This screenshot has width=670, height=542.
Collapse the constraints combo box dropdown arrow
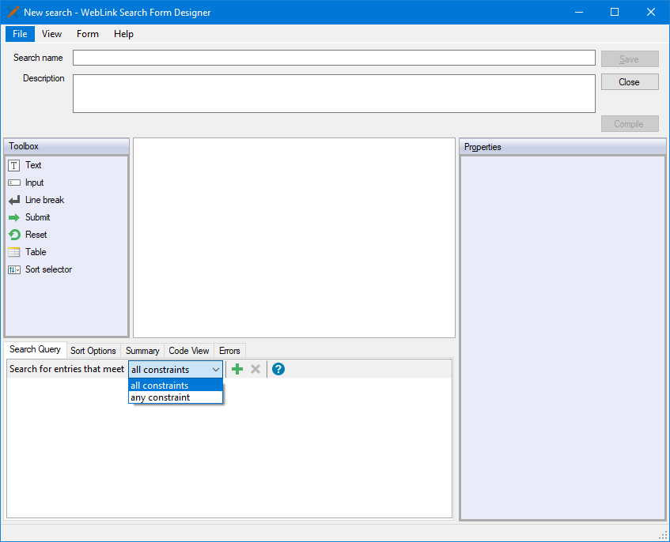216,370
